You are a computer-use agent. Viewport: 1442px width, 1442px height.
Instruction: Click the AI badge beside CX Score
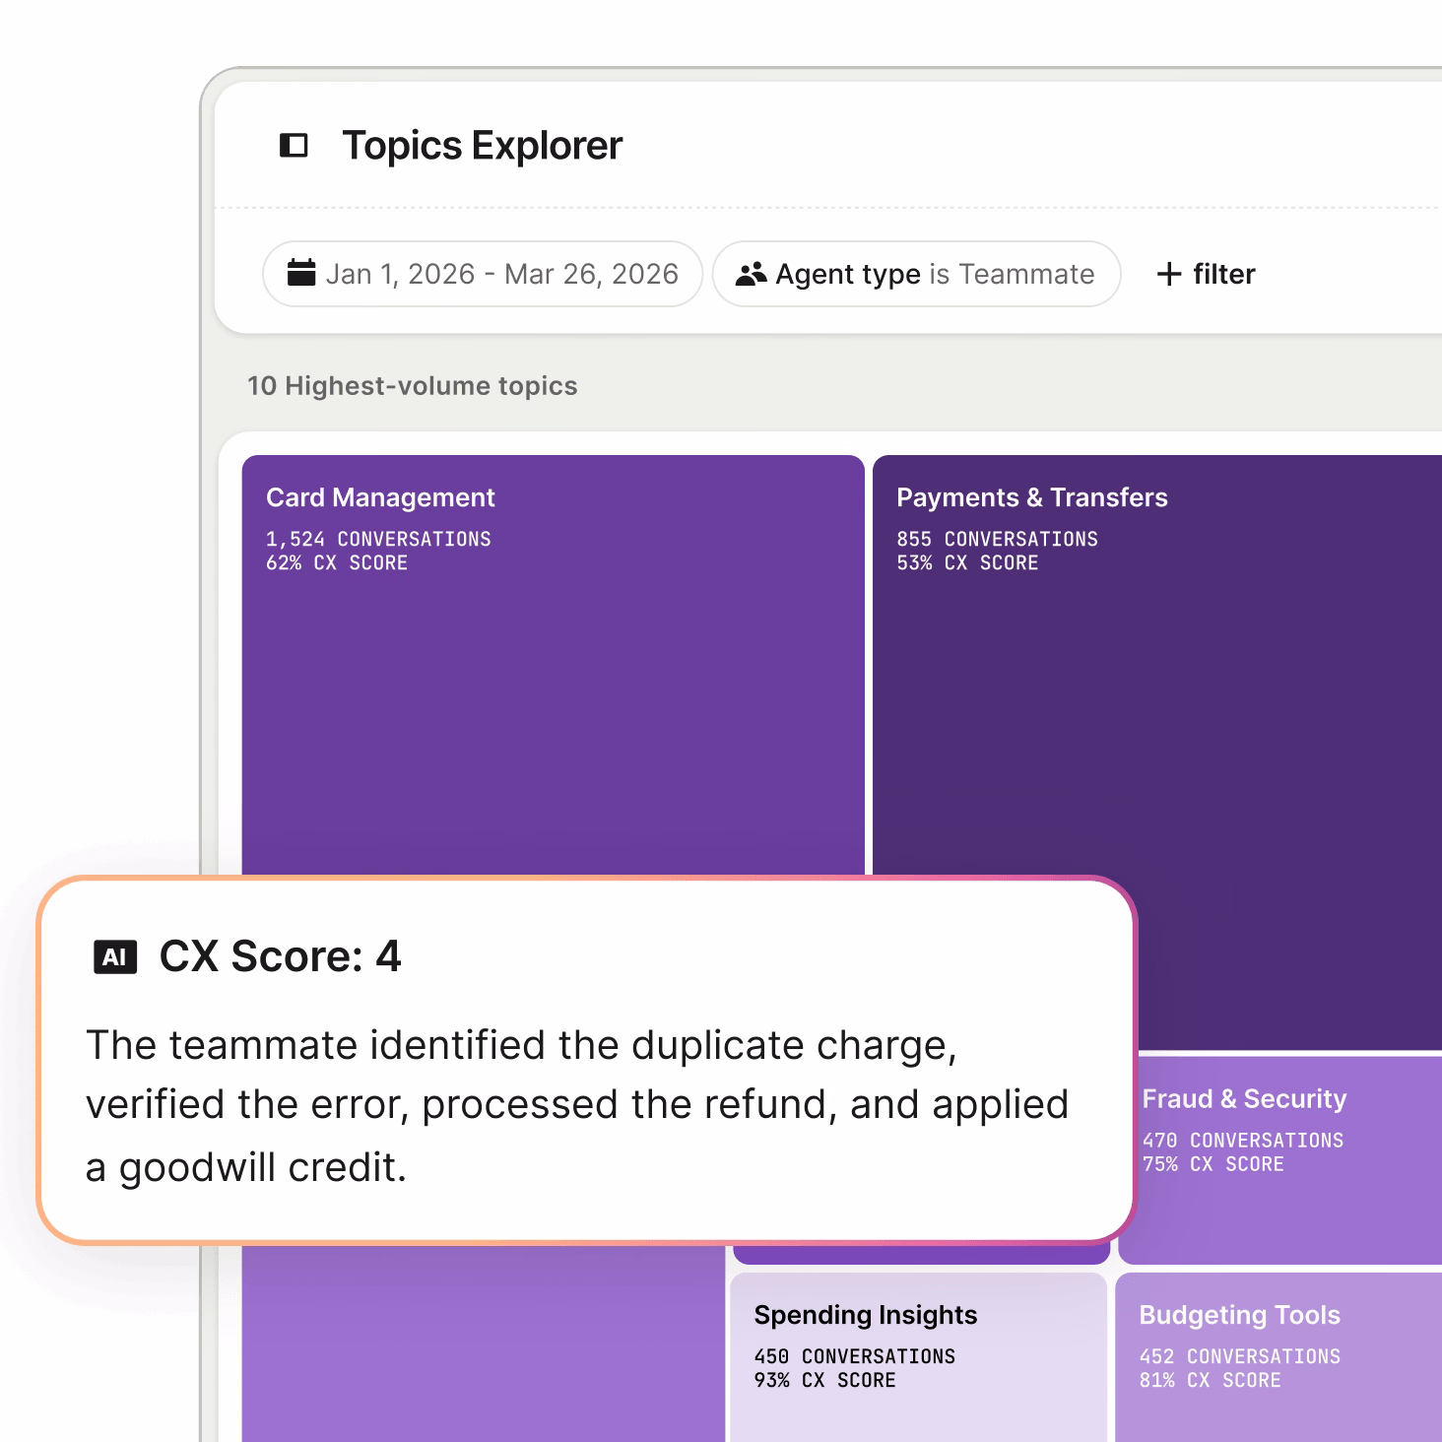(115, 957)
